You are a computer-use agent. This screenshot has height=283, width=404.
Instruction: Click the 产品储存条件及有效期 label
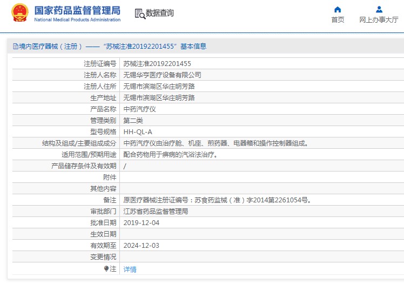[x=84, y=166]
